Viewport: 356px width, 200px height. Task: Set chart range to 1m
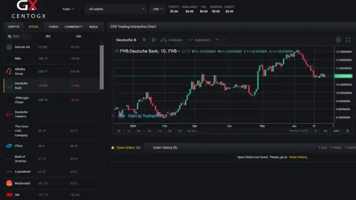[160, 131]
